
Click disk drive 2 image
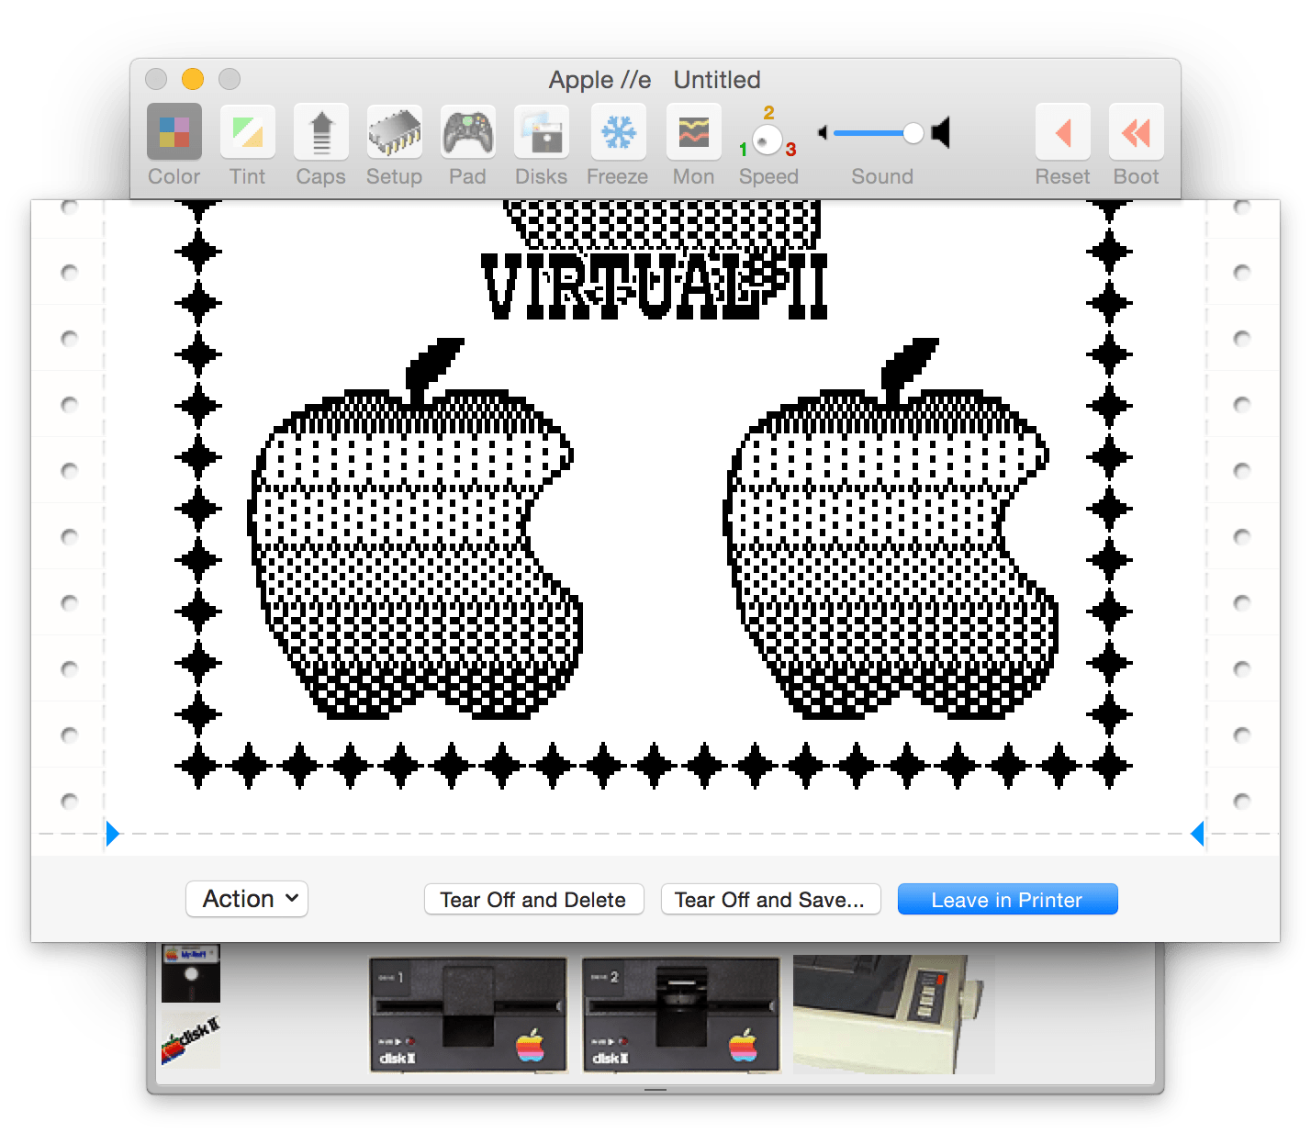point(681,1015)
